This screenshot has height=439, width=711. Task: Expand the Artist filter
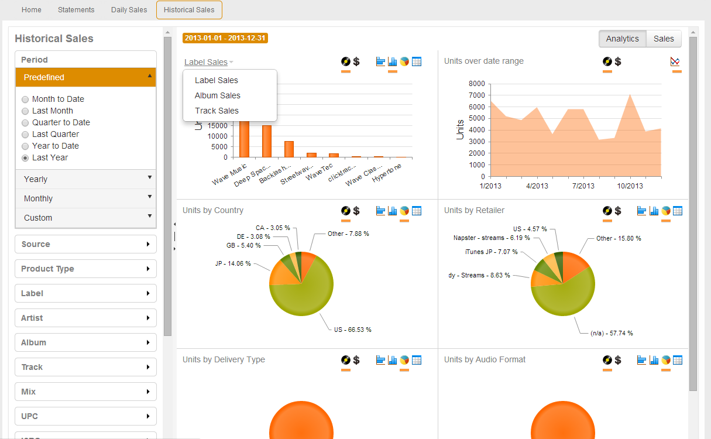(x=85, y=318)
